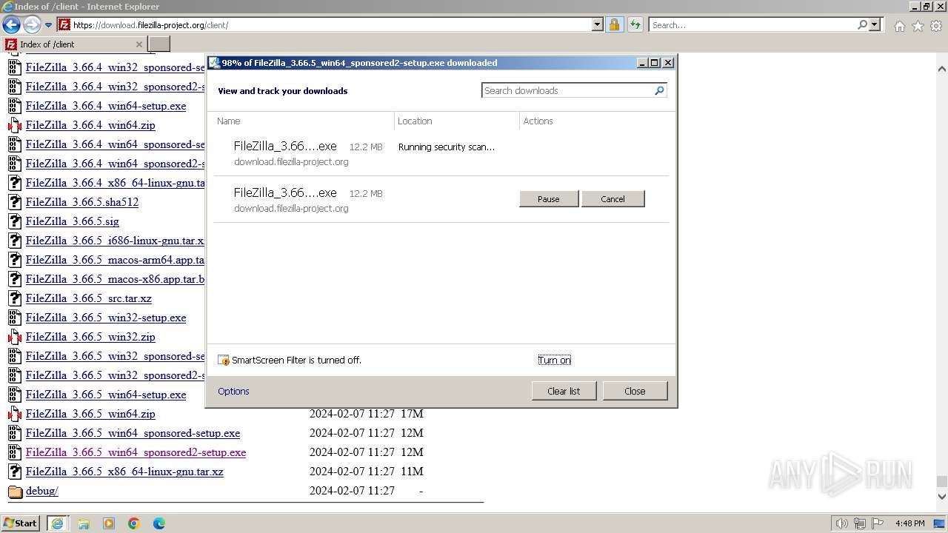Click the magnifier search icon in the browser search box
Image resolution: width=948 pixels, height=533 pixels.
tap(862, 24)
